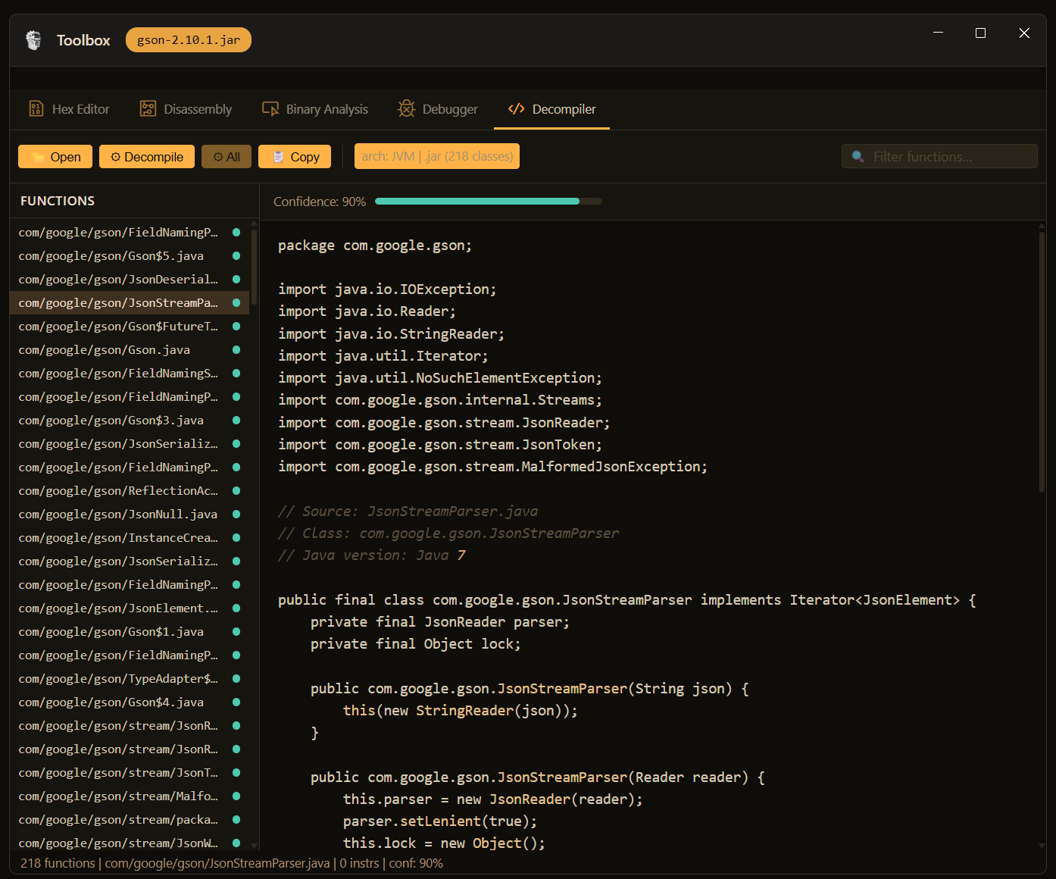Click the Confidence: 90% label
Screen dimensions: 1056x879
click(x=320, y=202)
